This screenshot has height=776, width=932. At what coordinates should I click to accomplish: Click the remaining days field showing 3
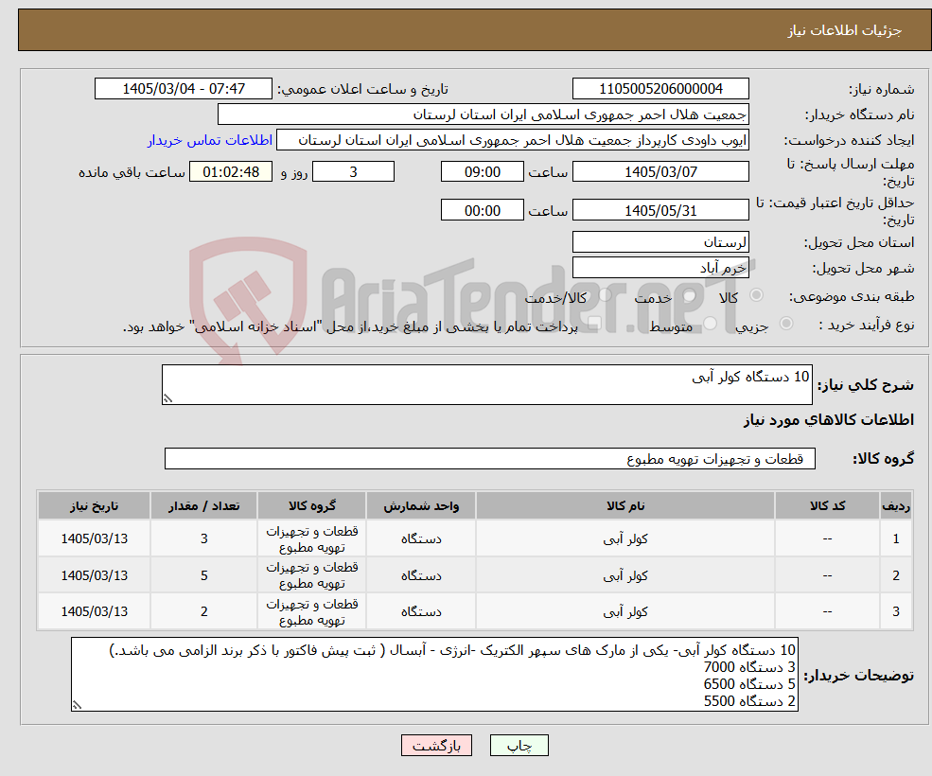tap(353, 172)
